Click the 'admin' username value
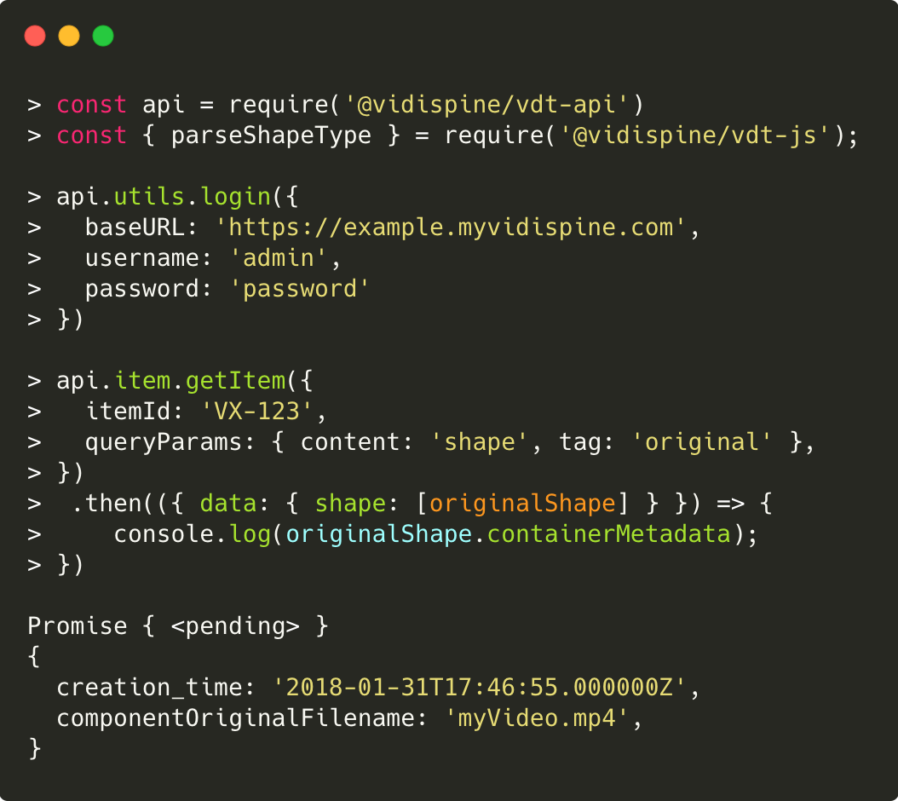 point(285,258)
